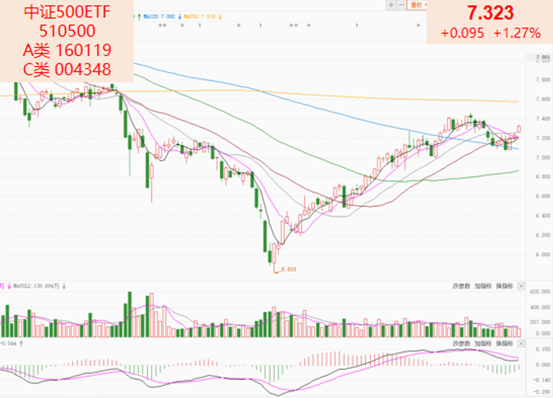Click the 207.000 volume axis label
Screen dimensions: 553x398
tap(540, 322)
